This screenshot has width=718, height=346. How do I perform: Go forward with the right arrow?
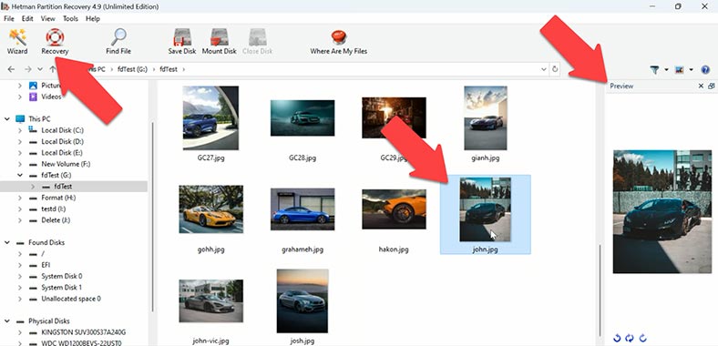coord(28,69)
